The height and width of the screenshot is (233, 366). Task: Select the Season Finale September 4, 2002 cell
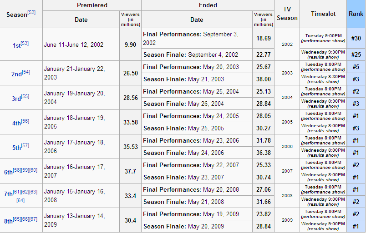(197, 55)
